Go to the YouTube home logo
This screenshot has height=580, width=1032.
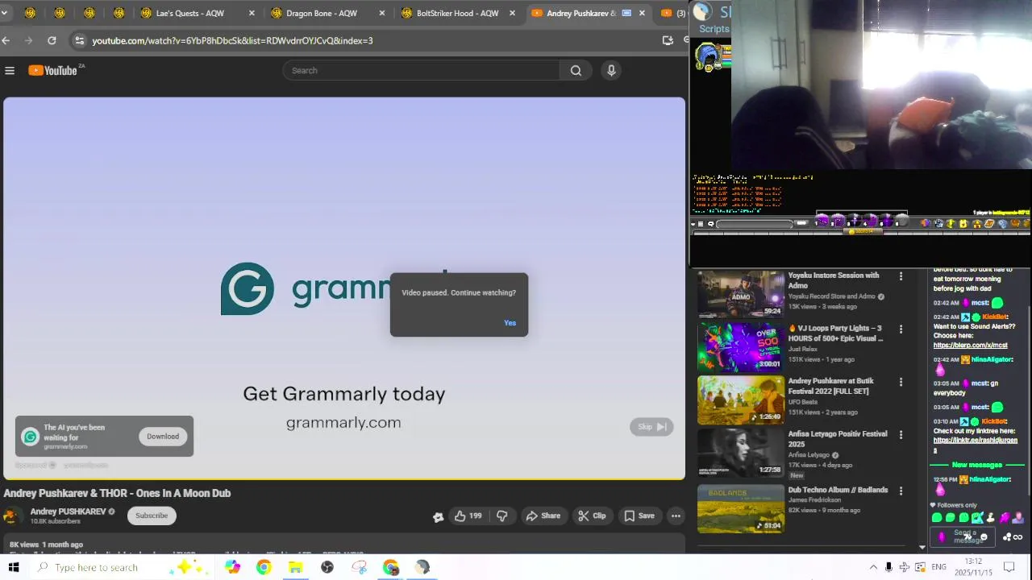coord(53,71)
